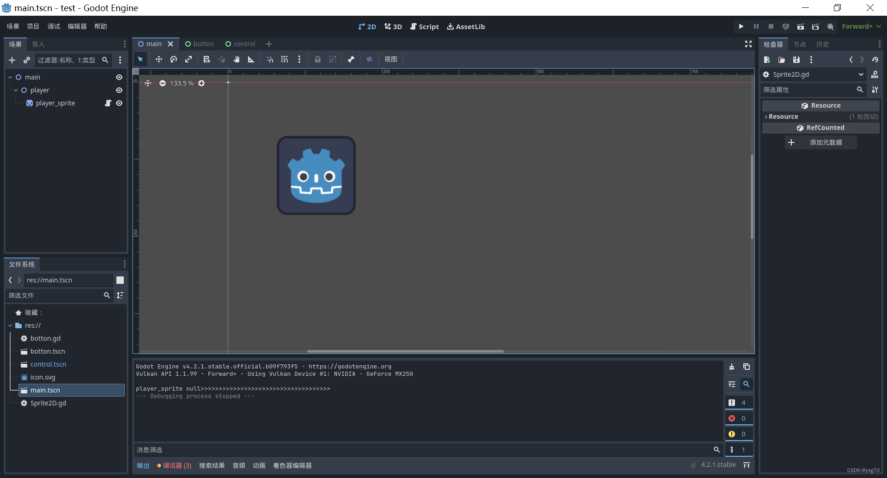Collapse the res:// folder
This screenshot has height=478, width=887.
coord(10,325)
